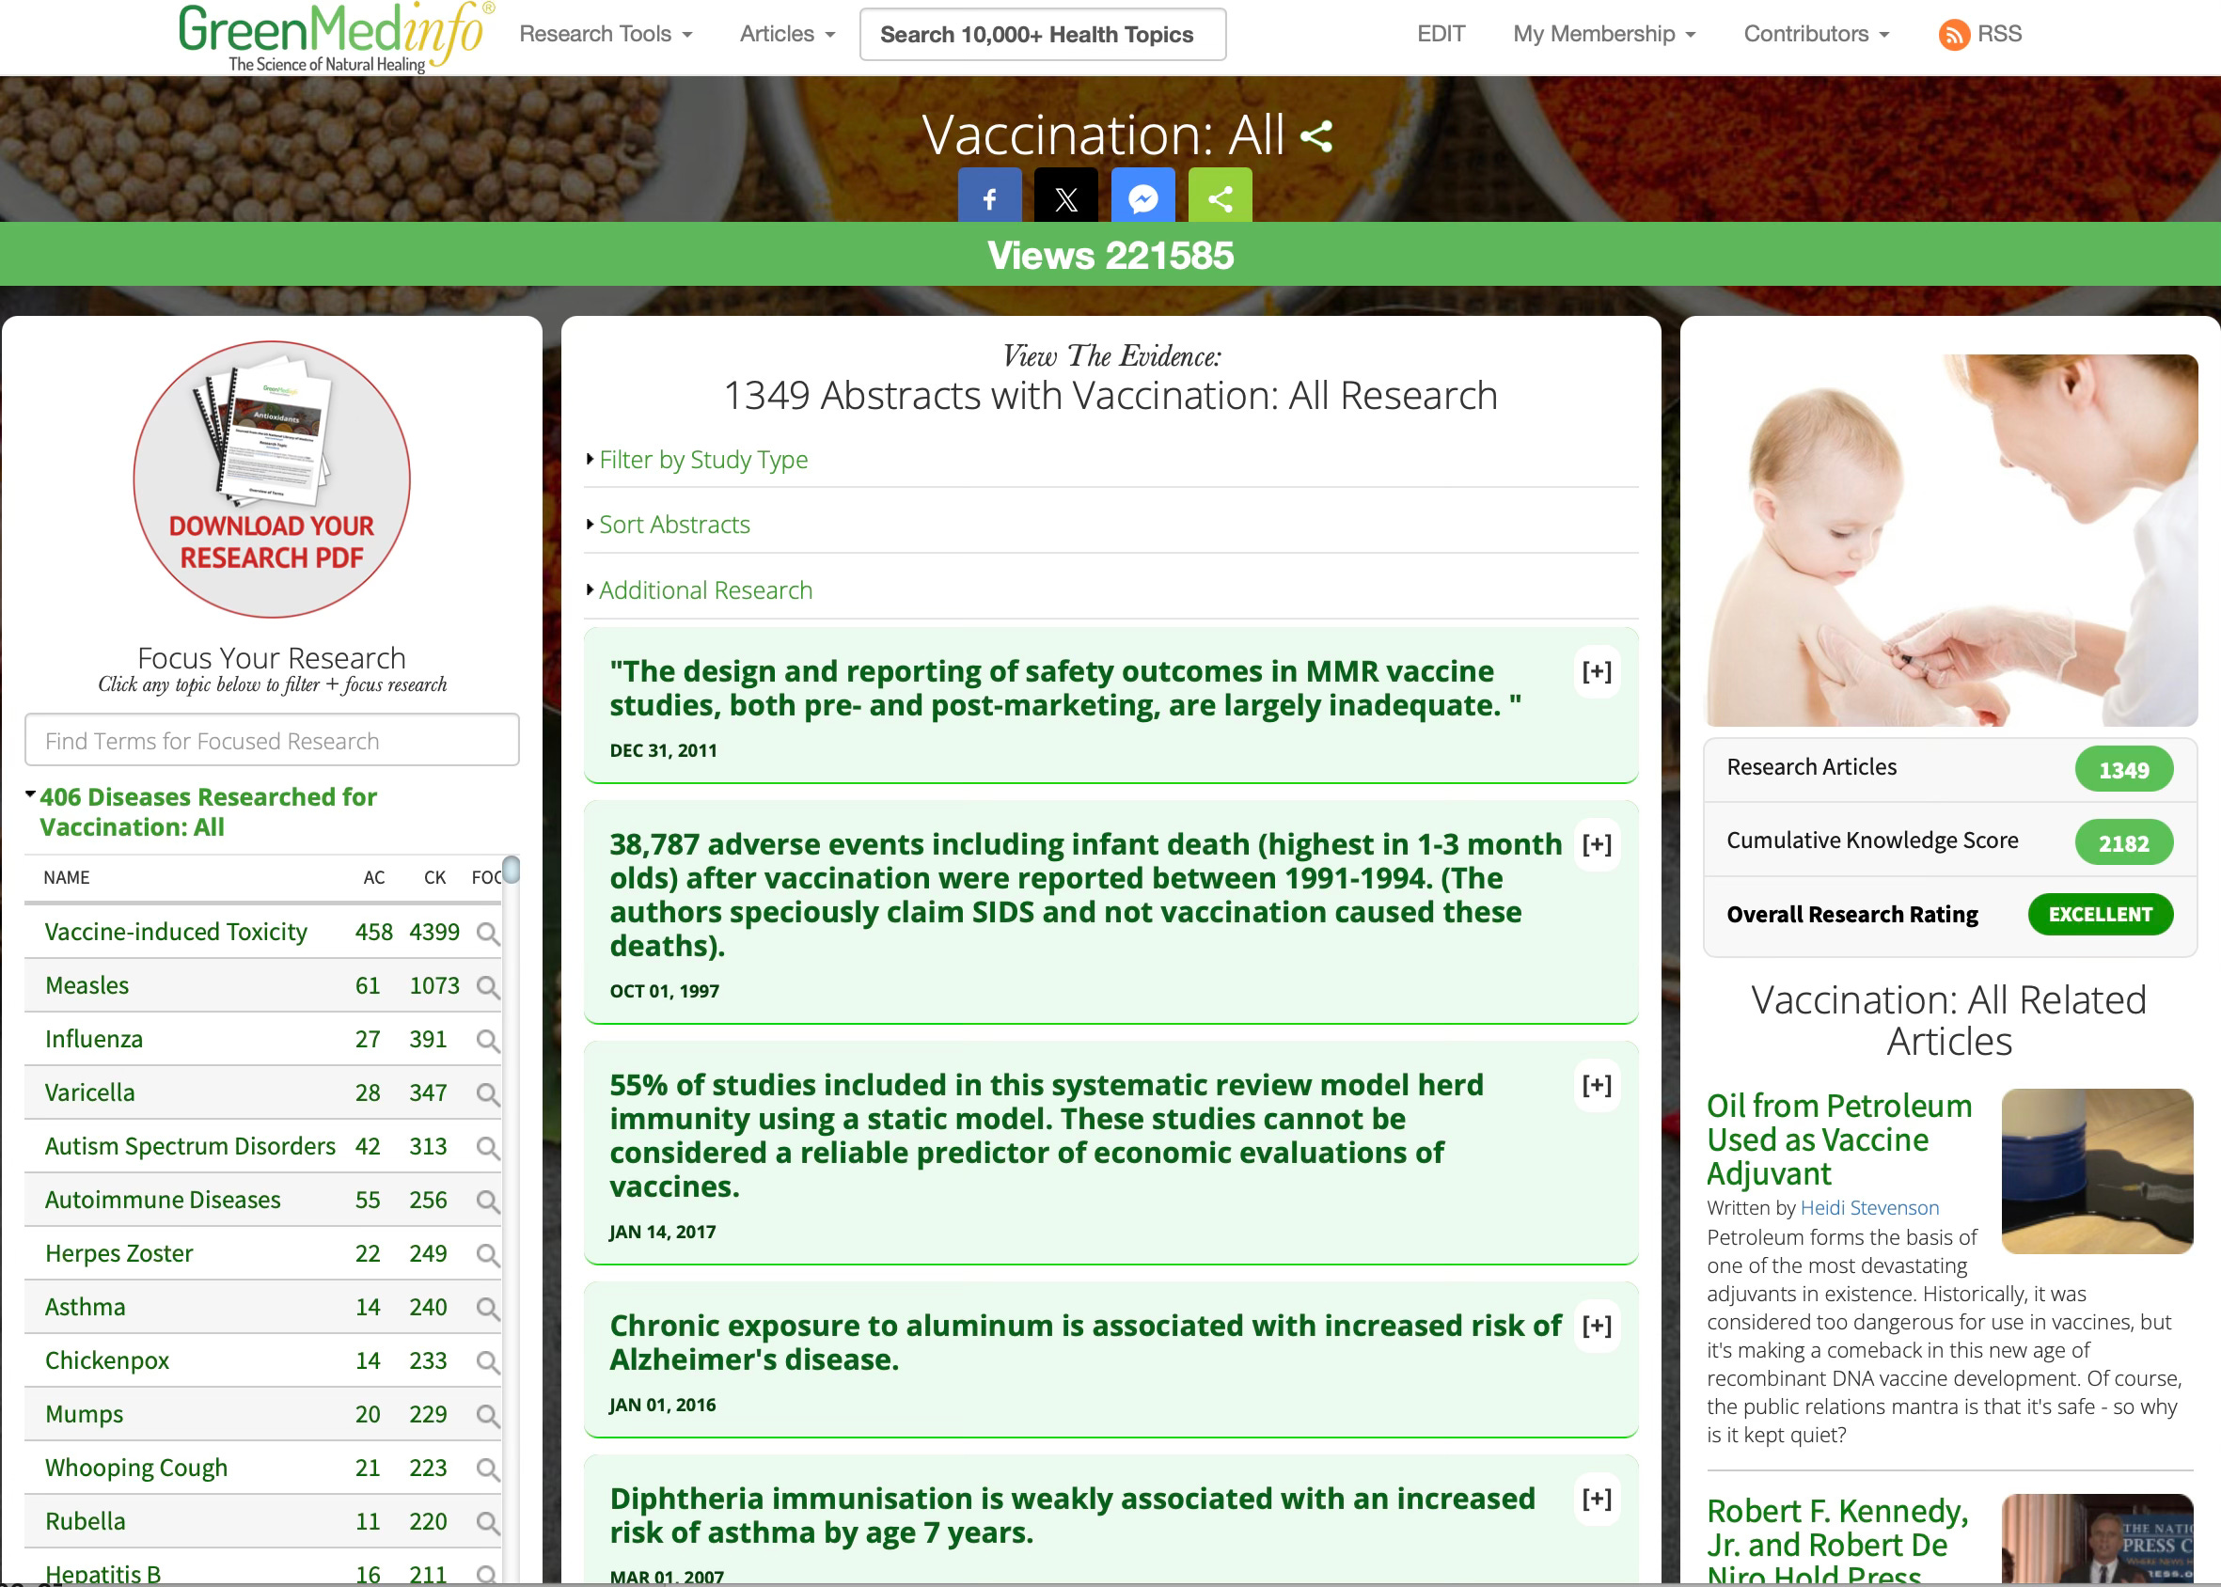Open the My Membership menu
Screen dimensions: 2221x1587
click(1603, 34)
